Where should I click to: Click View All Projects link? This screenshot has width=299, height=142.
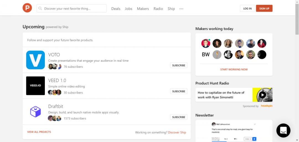tap(39, 132)
